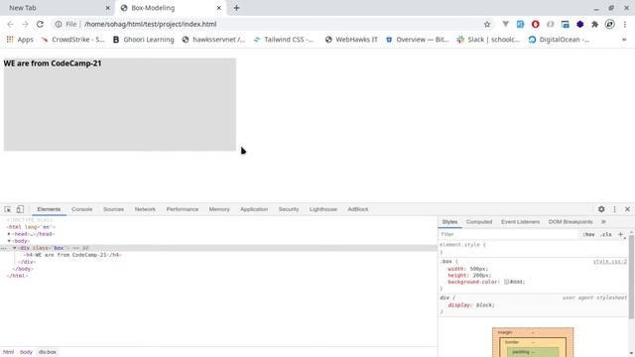The height and width of the screenshot is (357, 635).
Task: Switch to the Sources tab
Action: [113, 209]
